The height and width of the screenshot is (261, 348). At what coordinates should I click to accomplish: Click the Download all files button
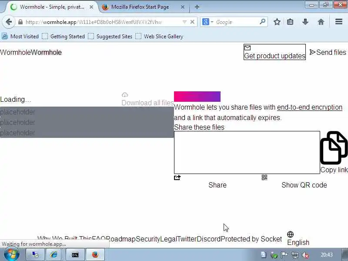[147, 99]
